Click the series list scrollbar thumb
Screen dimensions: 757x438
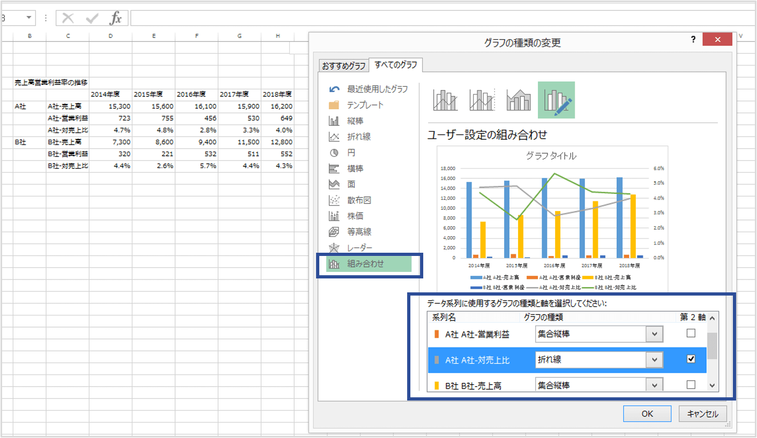coord(712,346)
